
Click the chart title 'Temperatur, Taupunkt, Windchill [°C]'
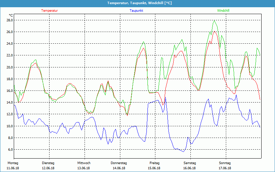coord(140,3)
